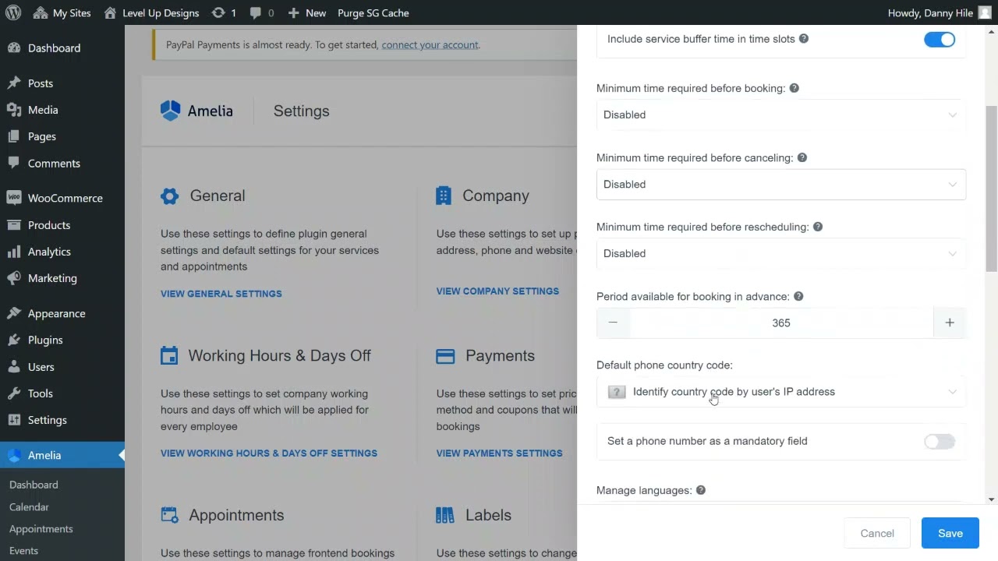Click the updates icon showing 1
Viewport: 998px width, 561px height.
click(224, 12)
